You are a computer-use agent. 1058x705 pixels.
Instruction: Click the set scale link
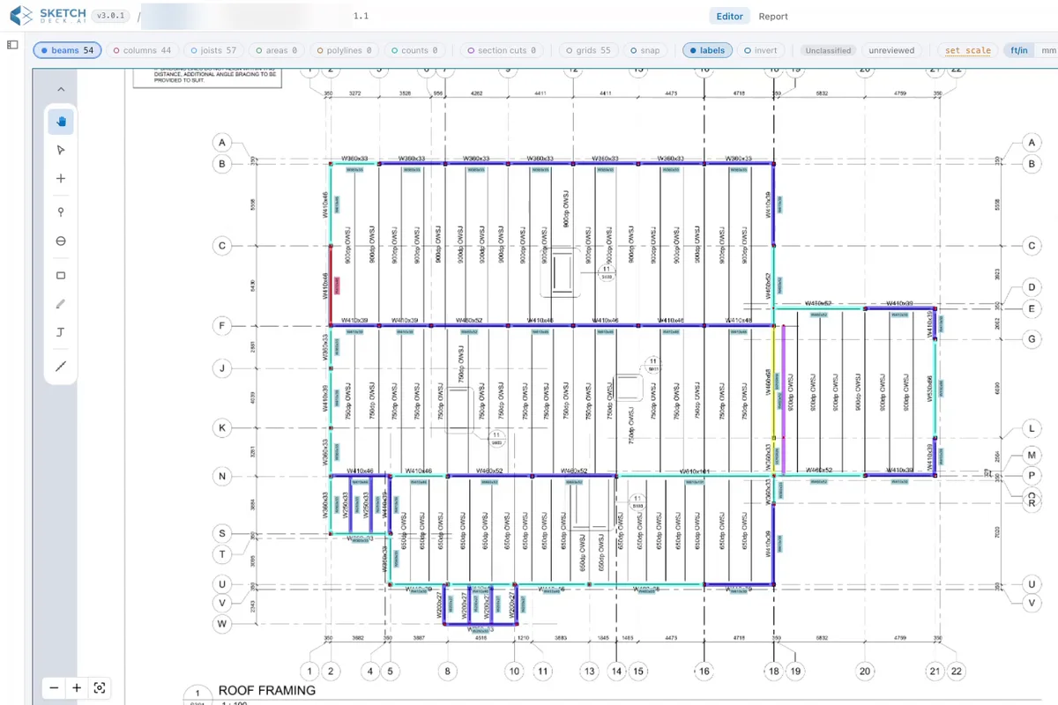[x=968, y=50]
